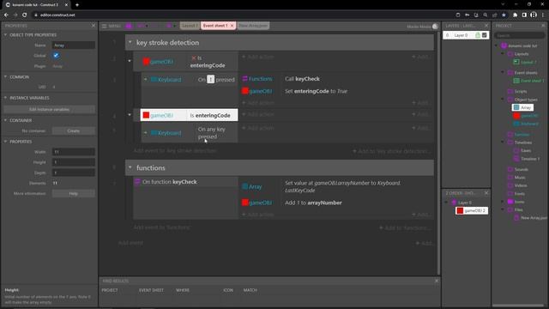Screen dimensions: 549x309
Task: Collapse the Container section
Action: 6,120
